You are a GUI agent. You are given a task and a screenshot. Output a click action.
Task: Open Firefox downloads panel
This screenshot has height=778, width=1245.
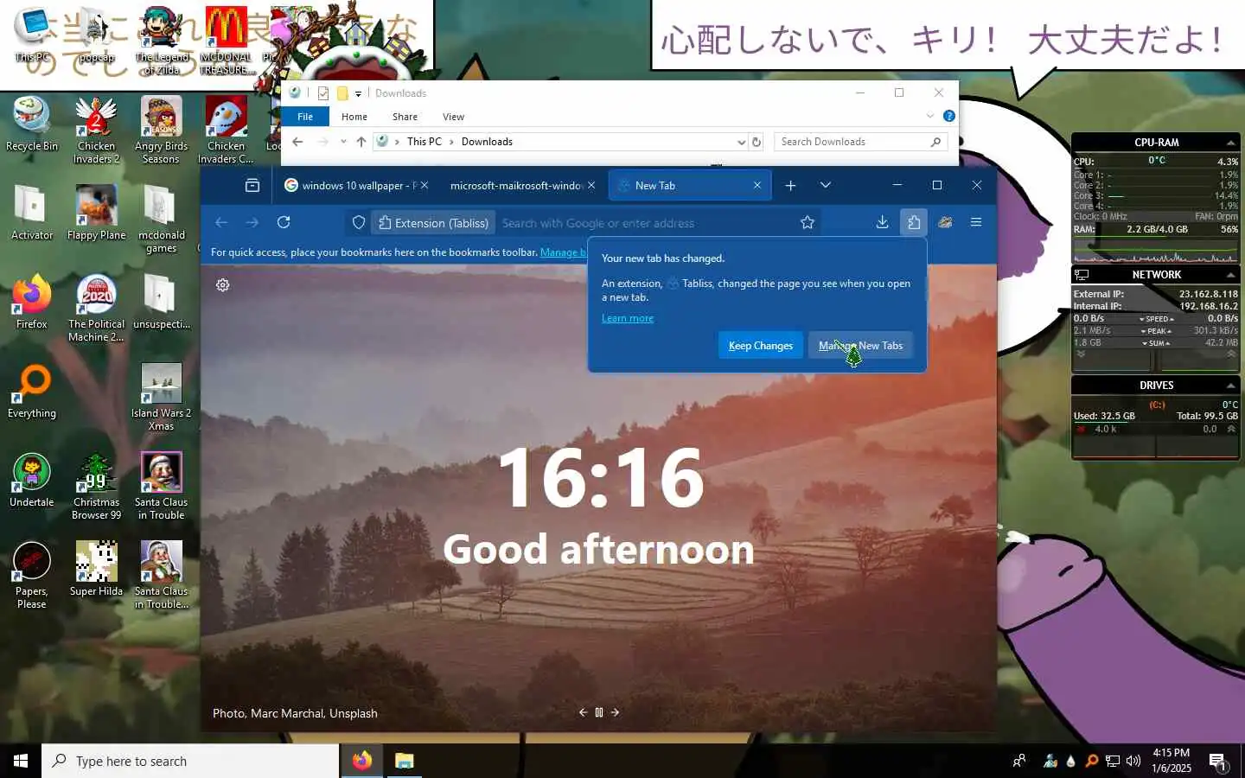(882, 222)
